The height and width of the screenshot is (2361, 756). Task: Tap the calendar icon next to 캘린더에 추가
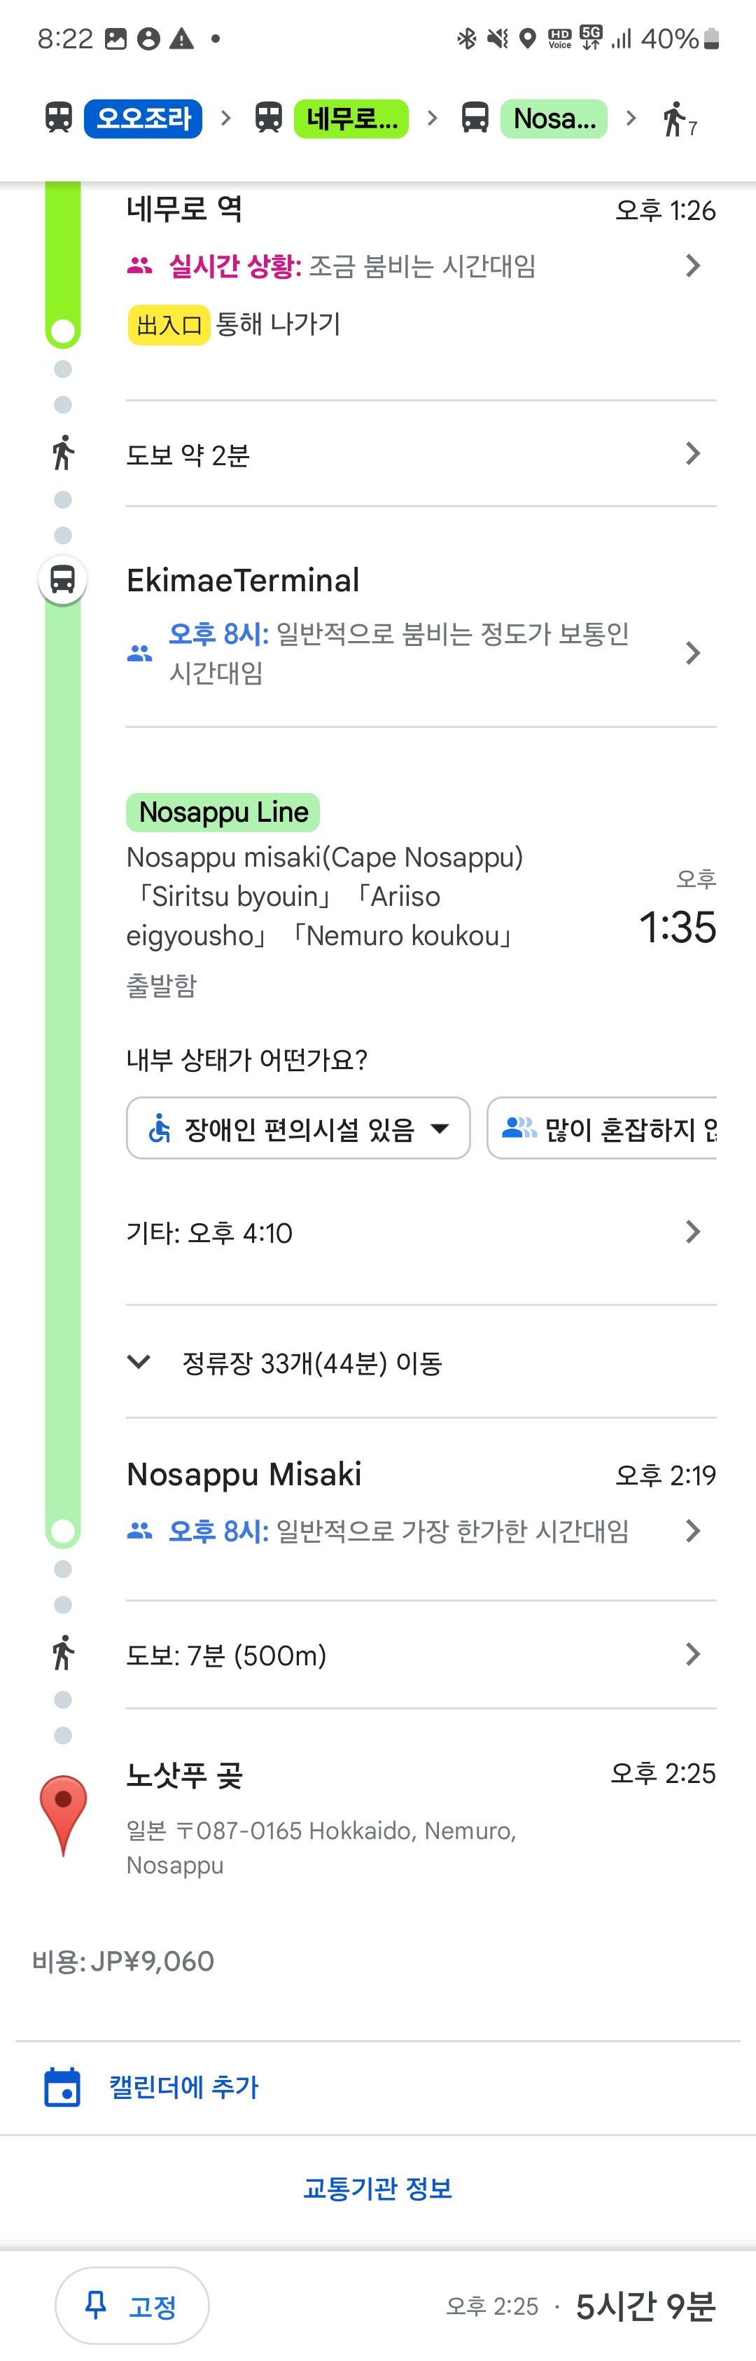click(62, 2087)
